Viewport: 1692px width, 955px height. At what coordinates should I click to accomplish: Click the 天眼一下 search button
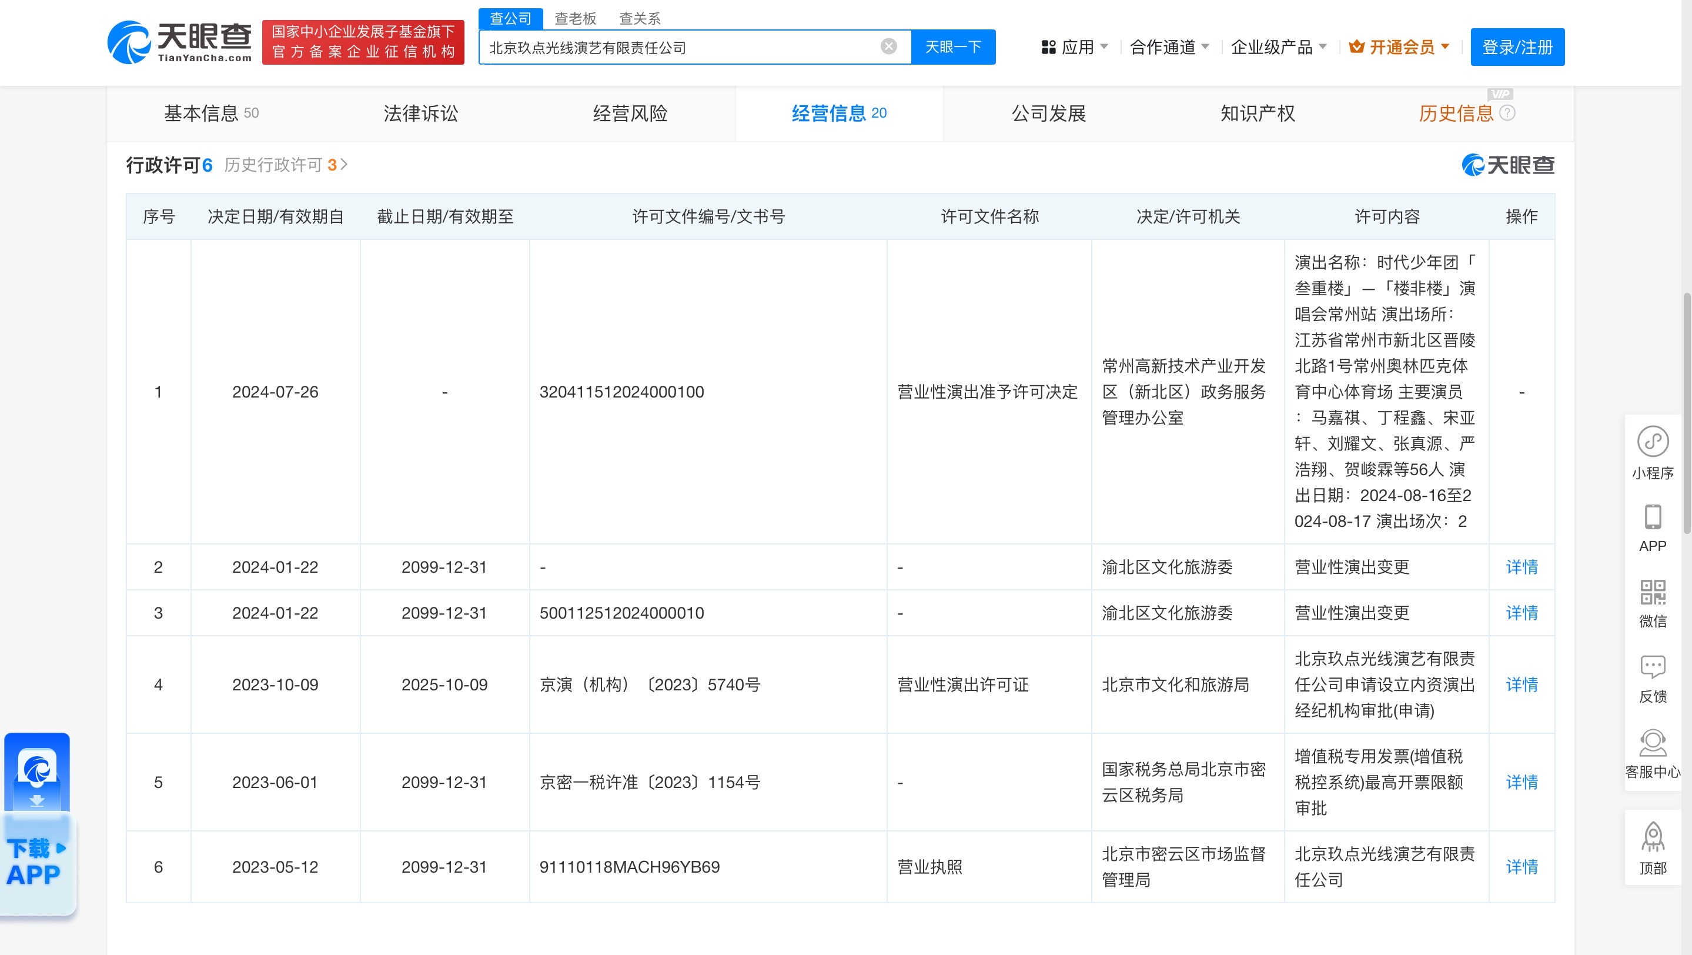coord(952,46)
